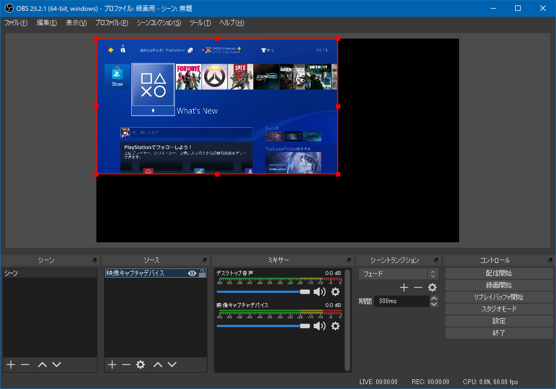Undock the ミキサー panel
556x389 pixels.
pos(349,260)
